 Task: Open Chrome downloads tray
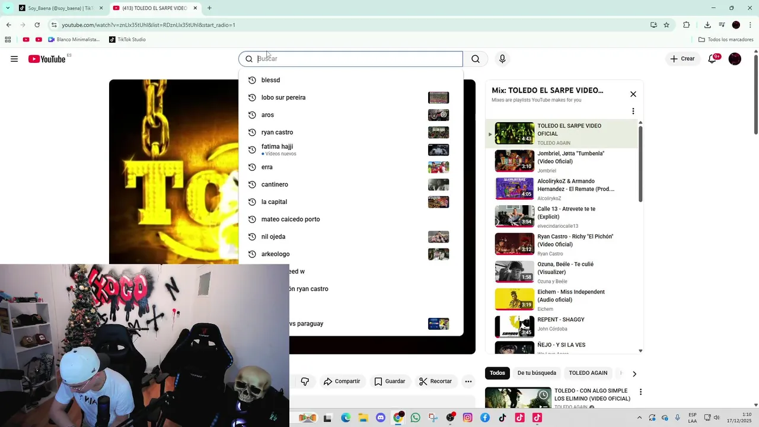[707, 25]
